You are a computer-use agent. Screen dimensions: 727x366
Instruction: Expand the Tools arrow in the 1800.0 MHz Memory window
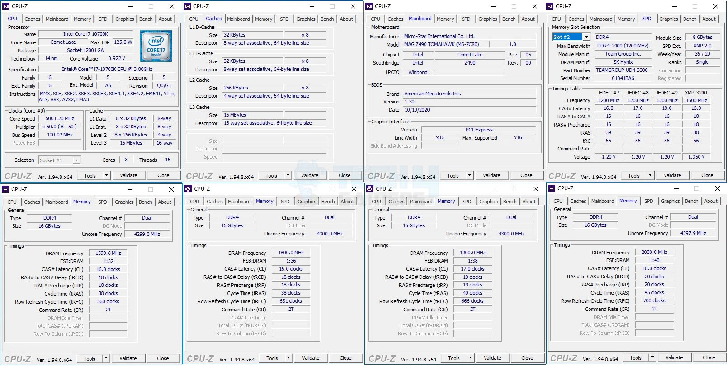click(288, 358)
